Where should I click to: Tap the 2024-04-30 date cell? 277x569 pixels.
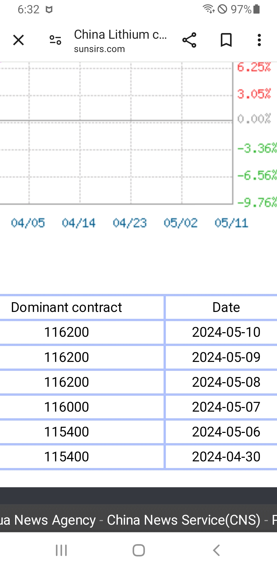coord(226,457)
